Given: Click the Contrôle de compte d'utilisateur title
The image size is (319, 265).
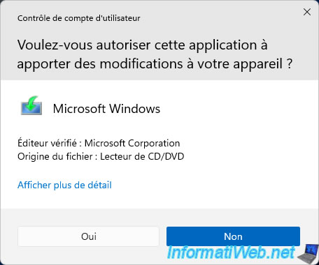Looking at the screenshot, I should [x=79, y=18].
